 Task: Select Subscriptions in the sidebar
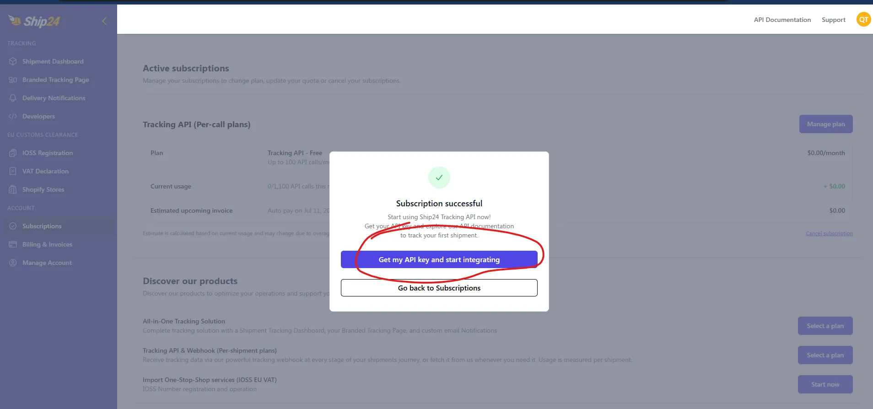(42, 226)
